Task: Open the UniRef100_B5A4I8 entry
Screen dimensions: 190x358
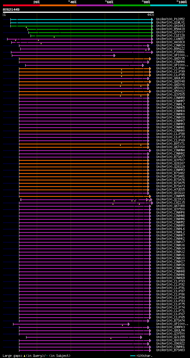Action: click(x=171, y=29)
